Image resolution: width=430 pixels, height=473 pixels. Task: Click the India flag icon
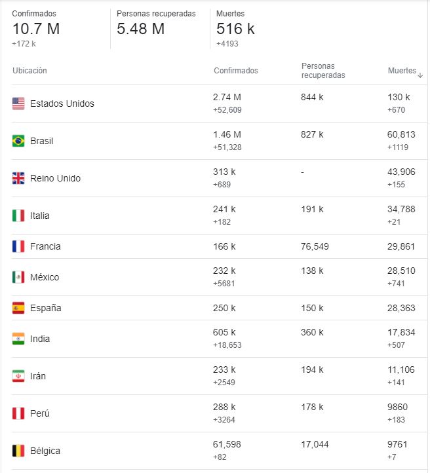coord(18,339)
